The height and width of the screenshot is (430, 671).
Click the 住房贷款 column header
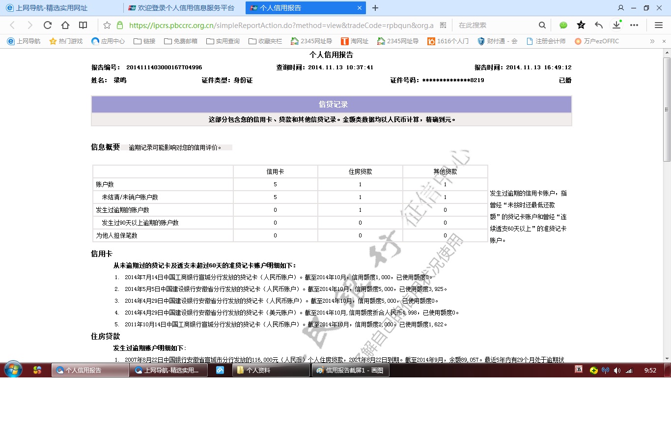(x=360, y=172)
